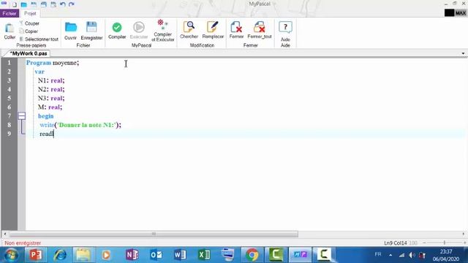Click the scroll left arrow
The width and height of the screenshot is (468, 263).
click(4, 234)
